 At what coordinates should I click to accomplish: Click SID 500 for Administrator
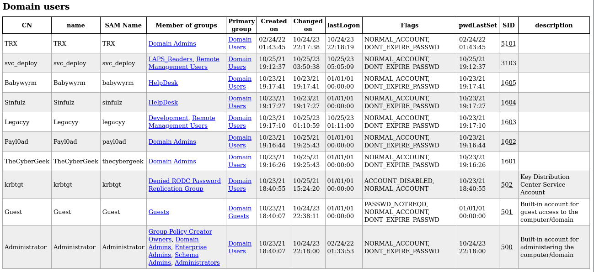507,247
